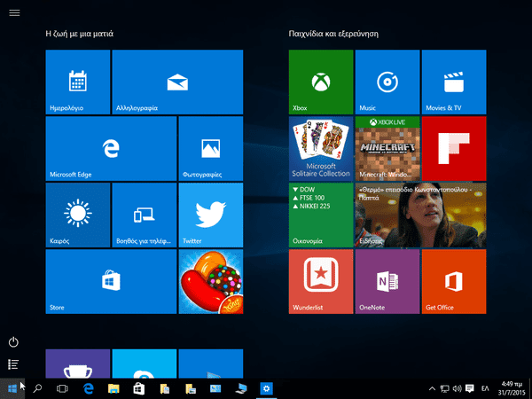Open the OneNote tile
The image size is (532, 399).
(x=387, y=281)
